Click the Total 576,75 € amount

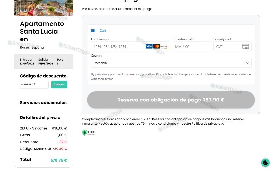[x=59, y=160]
